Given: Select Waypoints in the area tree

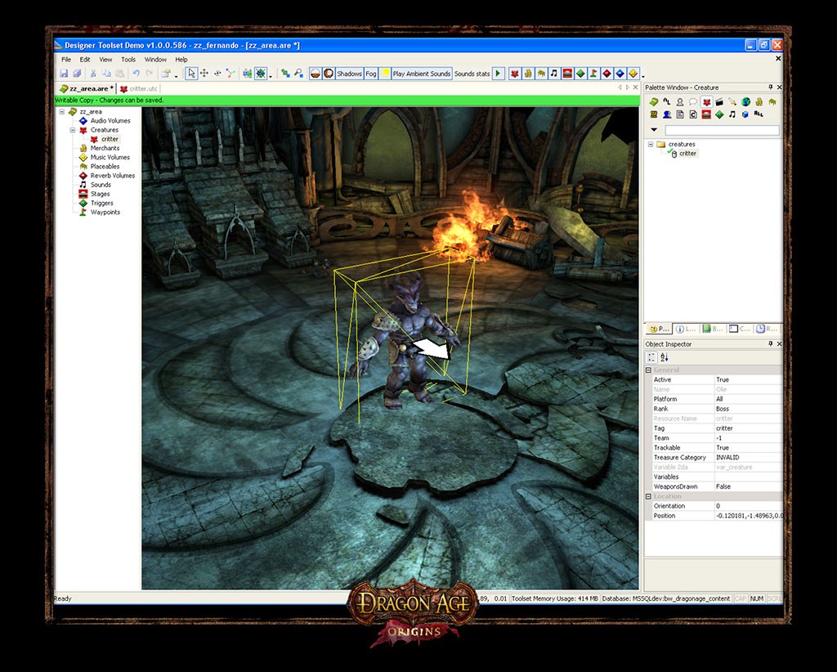Looking at the screenshot, I should 105,212.
